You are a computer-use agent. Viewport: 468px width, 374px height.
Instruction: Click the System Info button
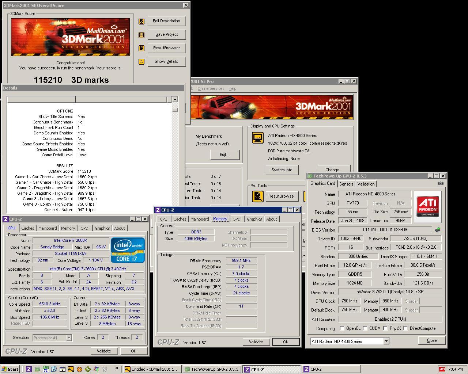coord(282,170)
